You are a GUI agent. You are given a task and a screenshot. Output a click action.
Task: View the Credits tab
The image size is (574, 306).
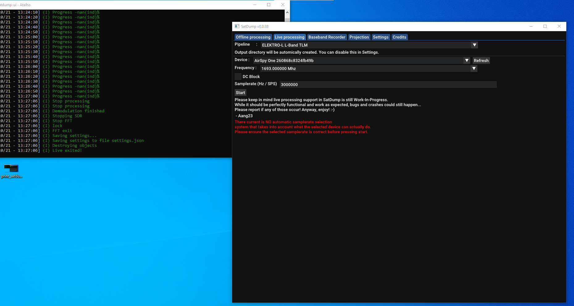[x=399, y=37]
